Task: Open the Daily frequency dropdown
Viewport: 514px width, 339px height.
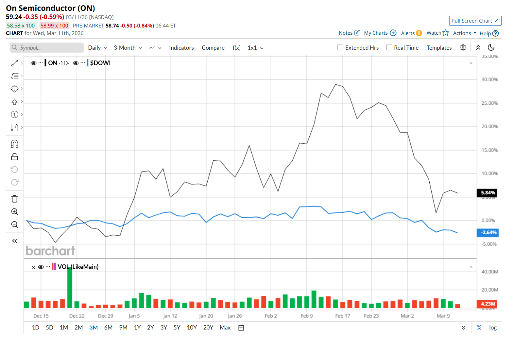Action: 98,48
